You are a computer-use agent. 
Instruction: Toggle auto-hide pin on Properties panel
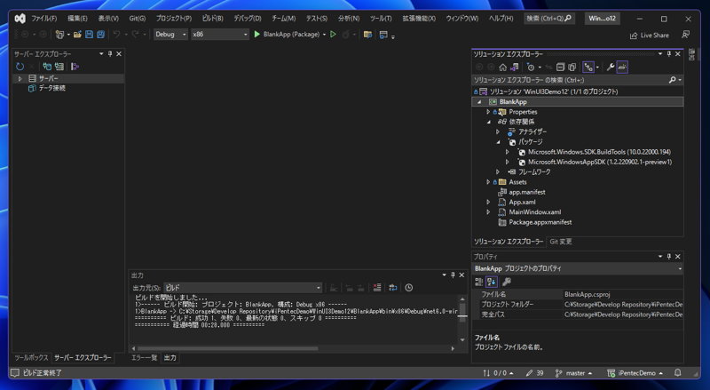(669, 256)
